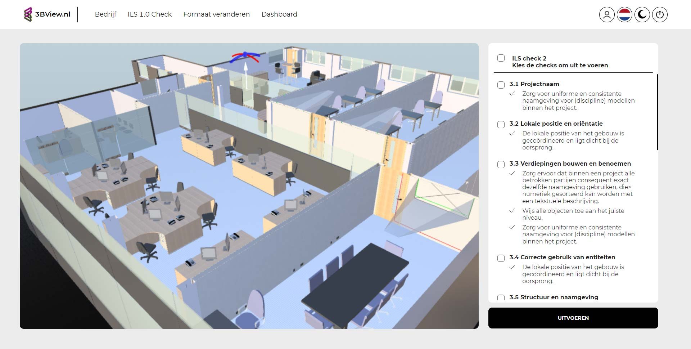Click the blue-red compass orientation gizmo
This screenshot has width=691, height=349.
245,56
